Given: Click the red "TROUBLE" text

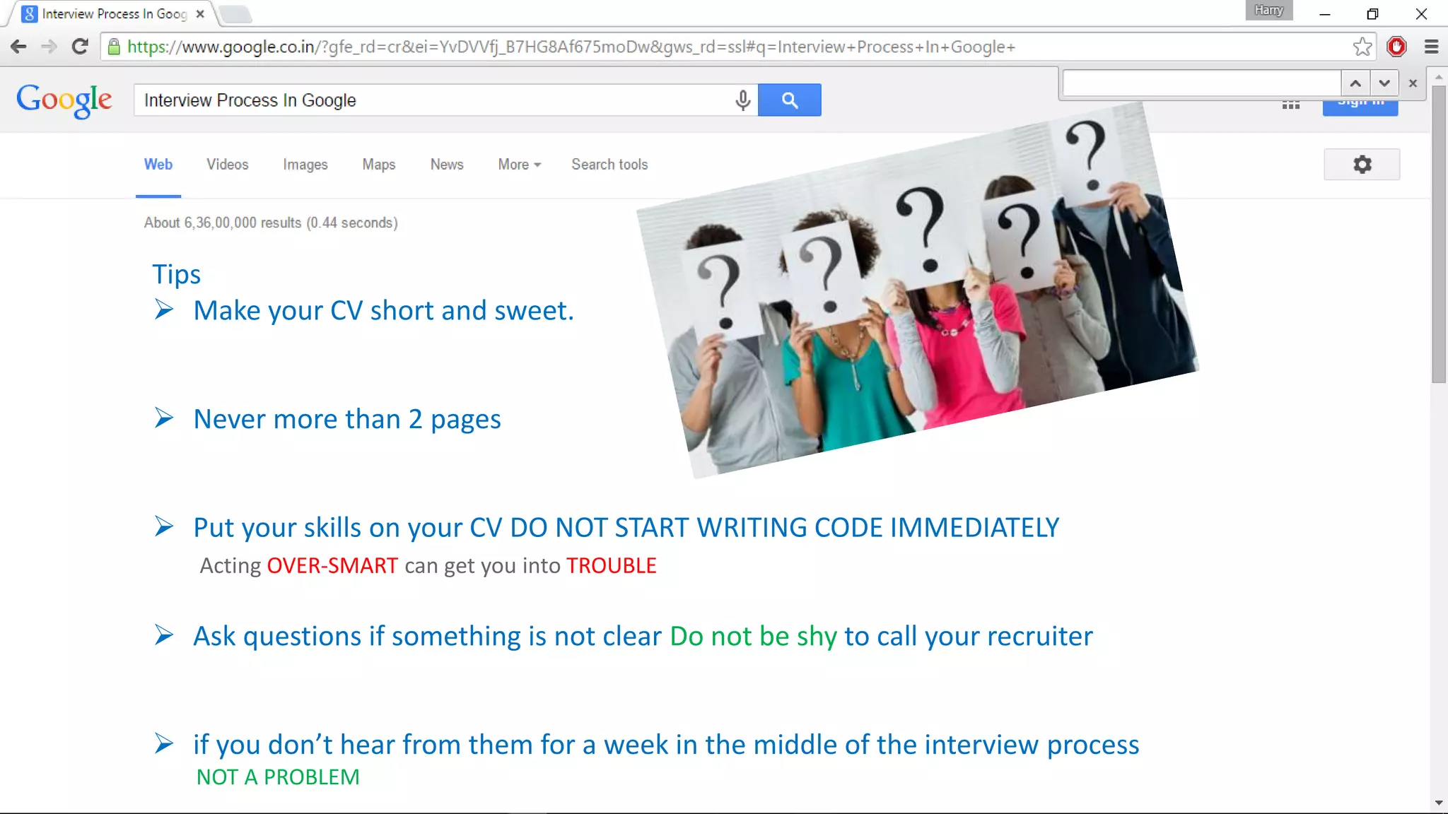Looking at the screenshot, I should click(x=612, y=566).
